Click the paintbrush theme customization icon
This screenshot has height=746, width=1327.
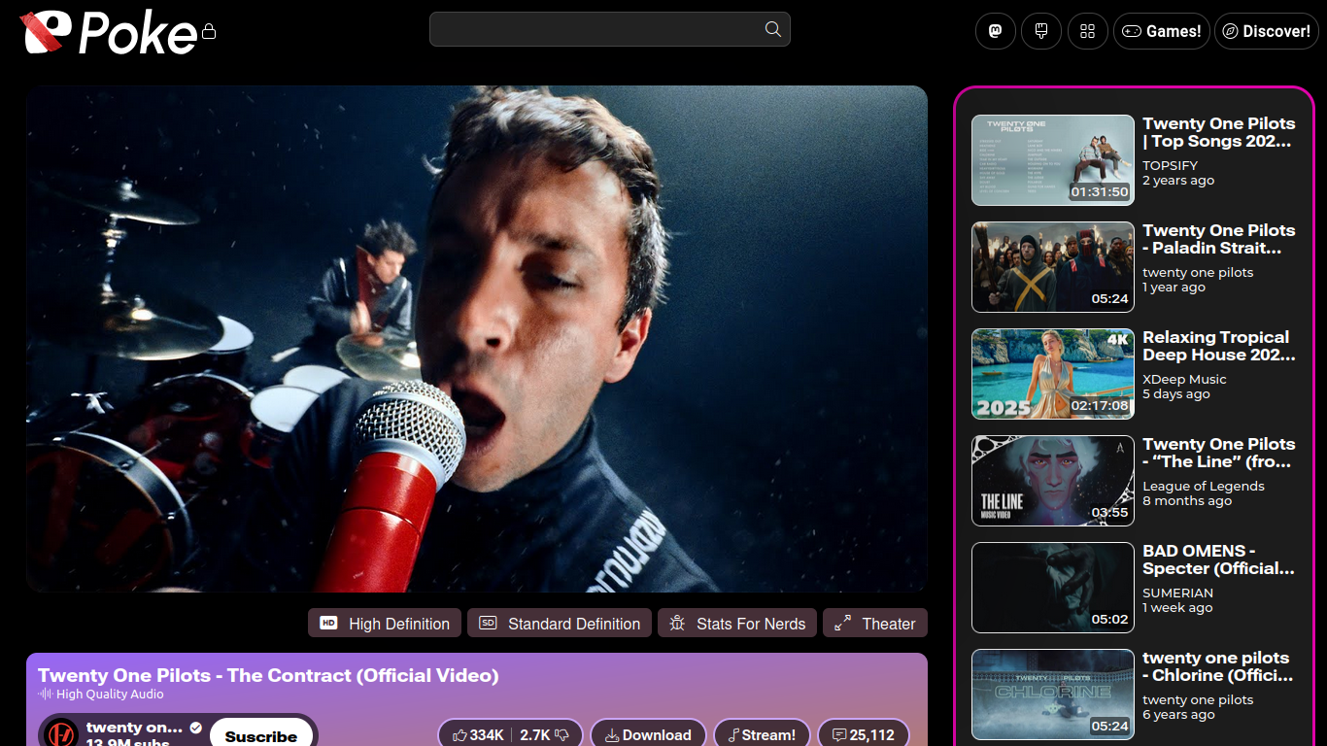[1040, 31]
